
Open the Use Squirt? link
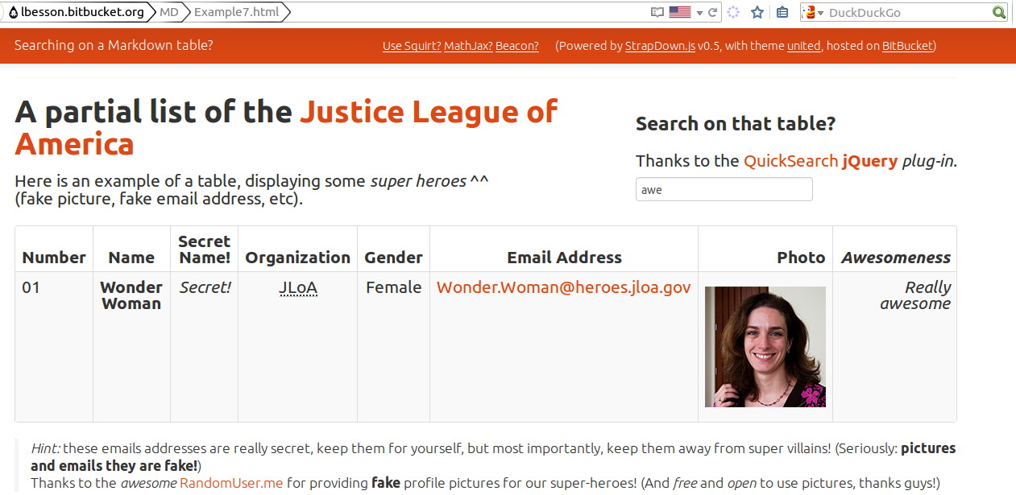click(411, 46)
